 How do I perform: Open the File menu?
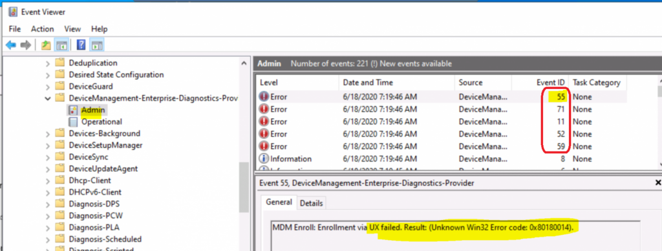tap(14, 29)
